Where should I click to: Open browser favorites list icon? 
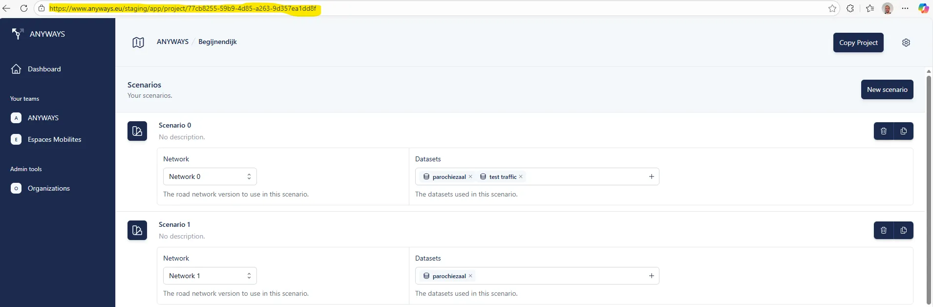(x=870, y=8)
